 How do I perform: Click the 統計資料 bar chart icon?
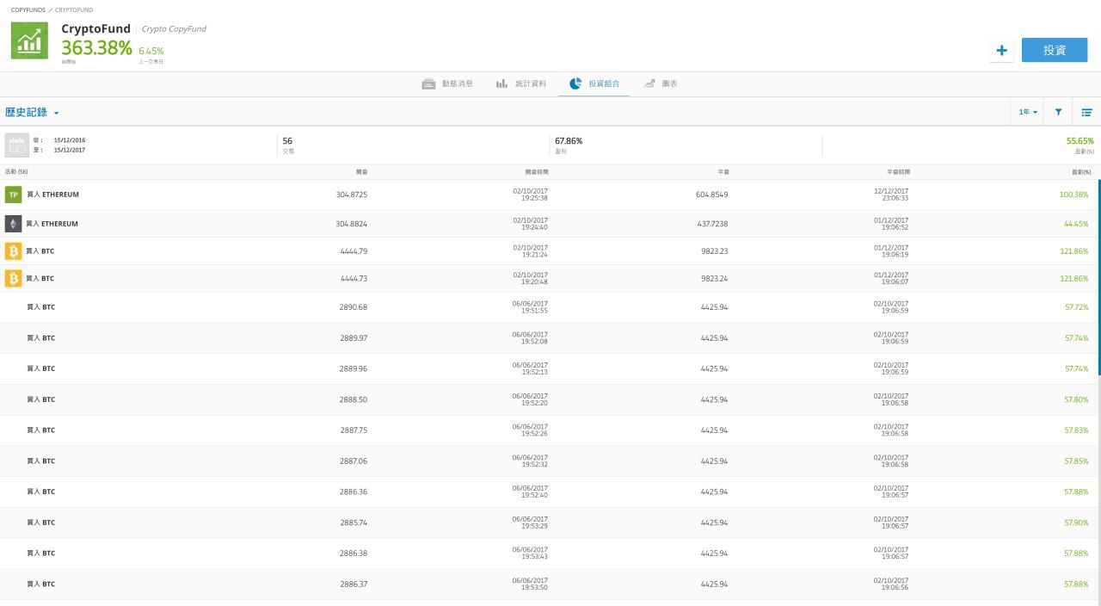(x=501, y=84)
